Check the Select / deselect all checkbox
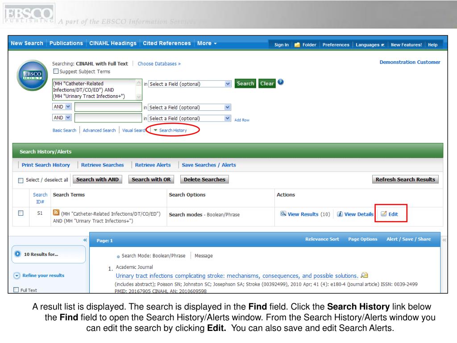Image resolution: width=457 pixels, height=343 pixels. click(x=21, y=180)
